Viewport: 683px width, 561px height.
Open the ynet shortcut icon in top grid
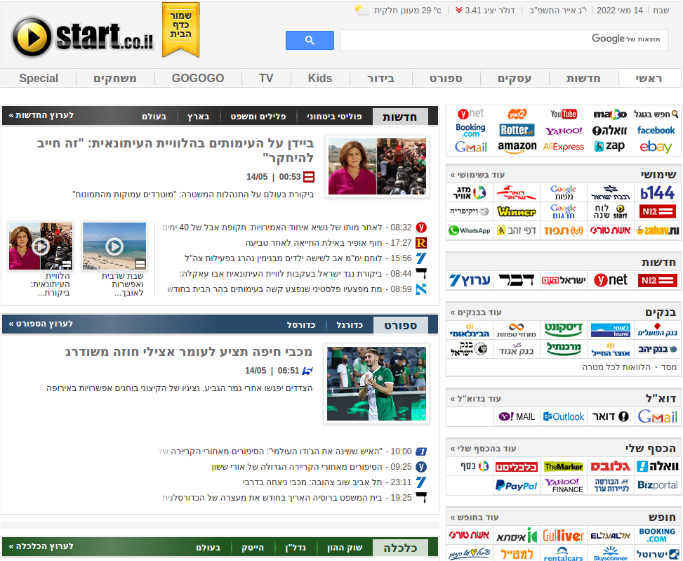470,114
